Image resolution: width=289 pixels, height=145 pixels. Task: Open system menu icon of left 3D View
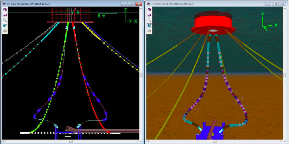(x=4, y=4)
